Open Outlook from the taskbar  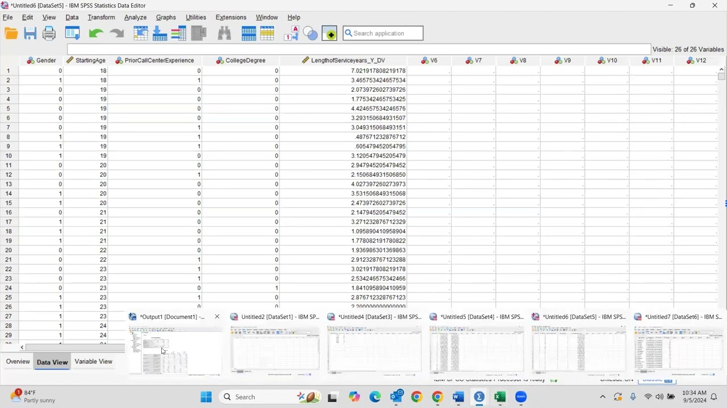coord(396,397)
